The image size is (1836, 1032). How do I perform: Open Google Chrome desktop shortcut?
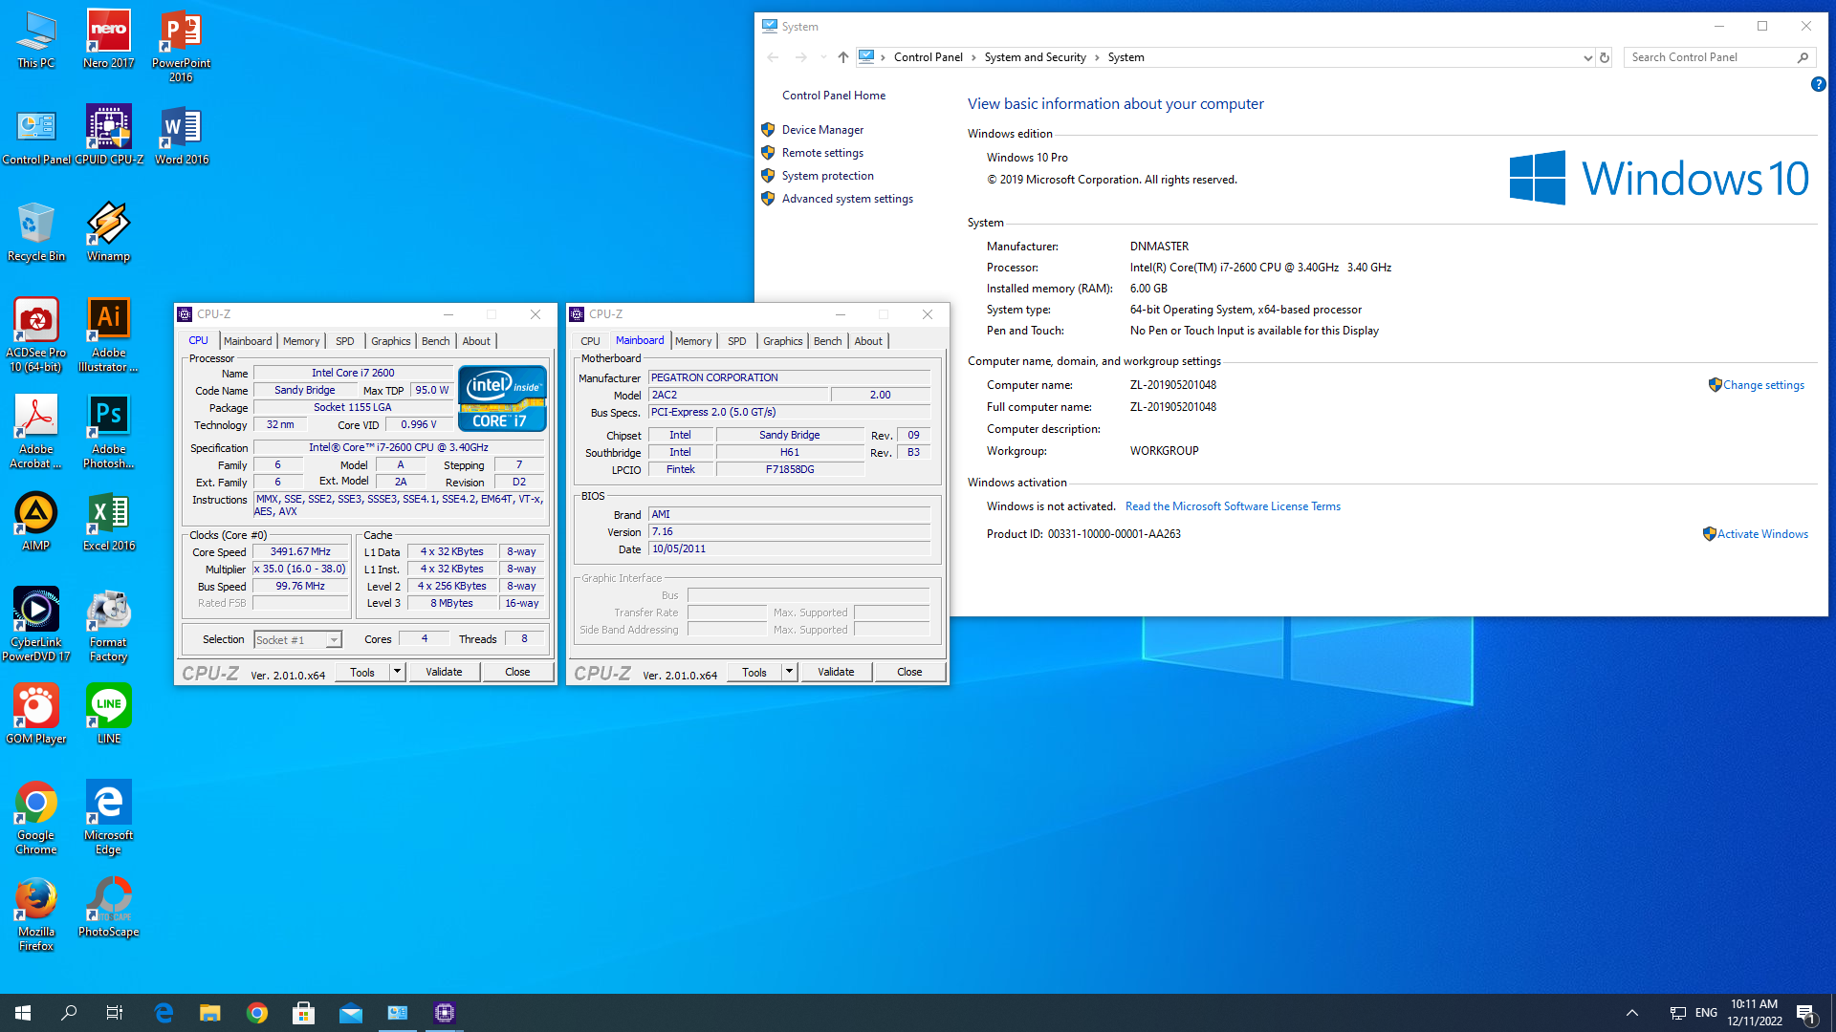pos(36,818)
